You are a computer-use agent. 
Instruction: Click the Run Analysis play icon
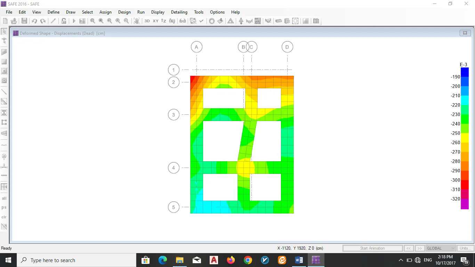click(74, 21)
